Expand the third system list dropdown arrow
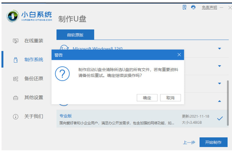 [219, 83]
